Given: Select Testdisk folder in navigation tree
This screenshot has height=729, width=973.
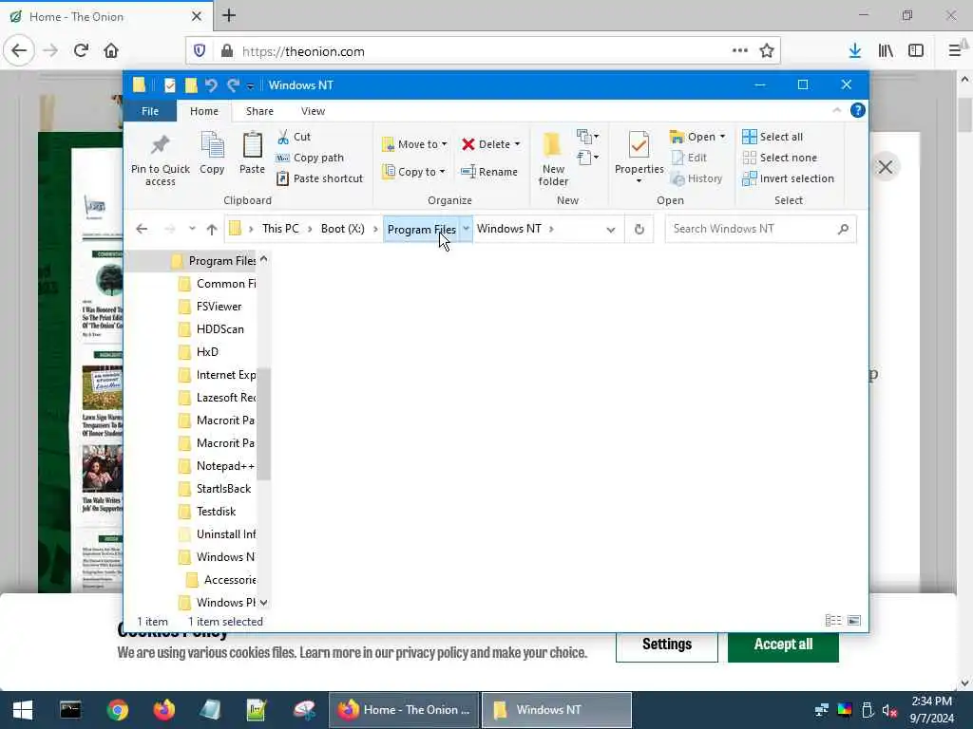Looking at the screenshot, I should [x=216, y=512].
